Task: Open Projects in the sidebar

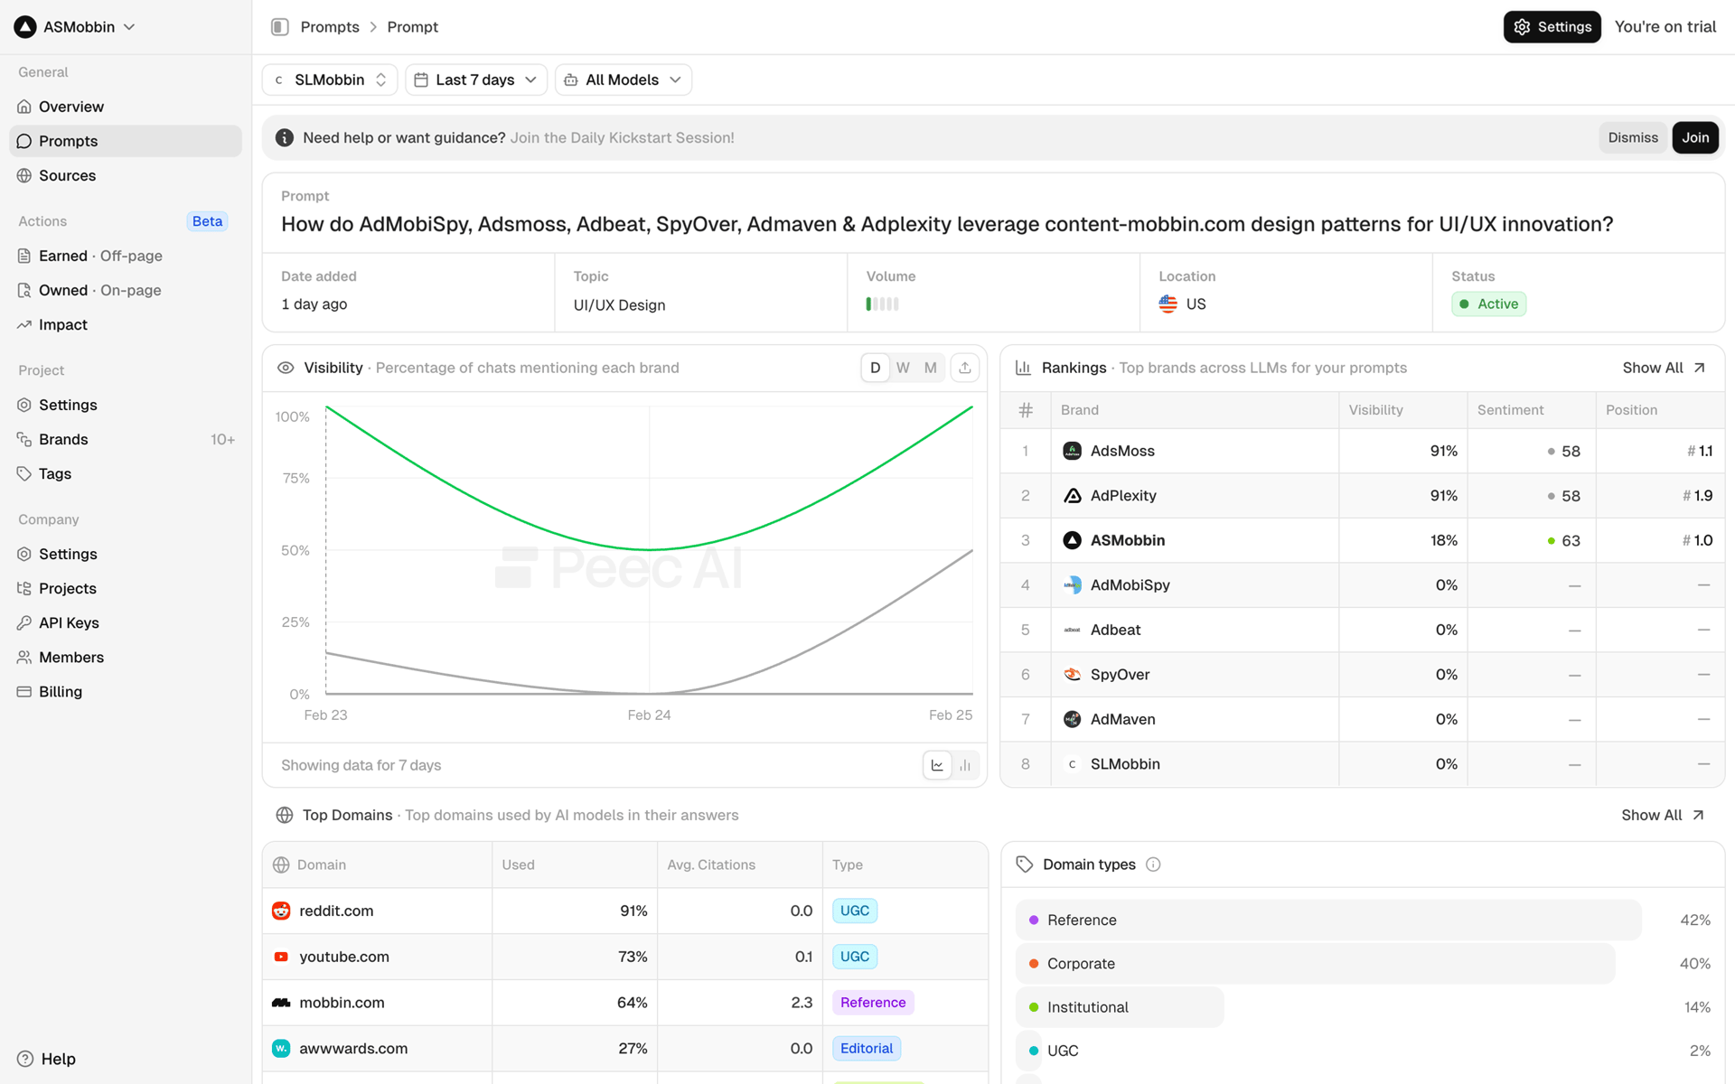Action: click(x=126, y=588)
